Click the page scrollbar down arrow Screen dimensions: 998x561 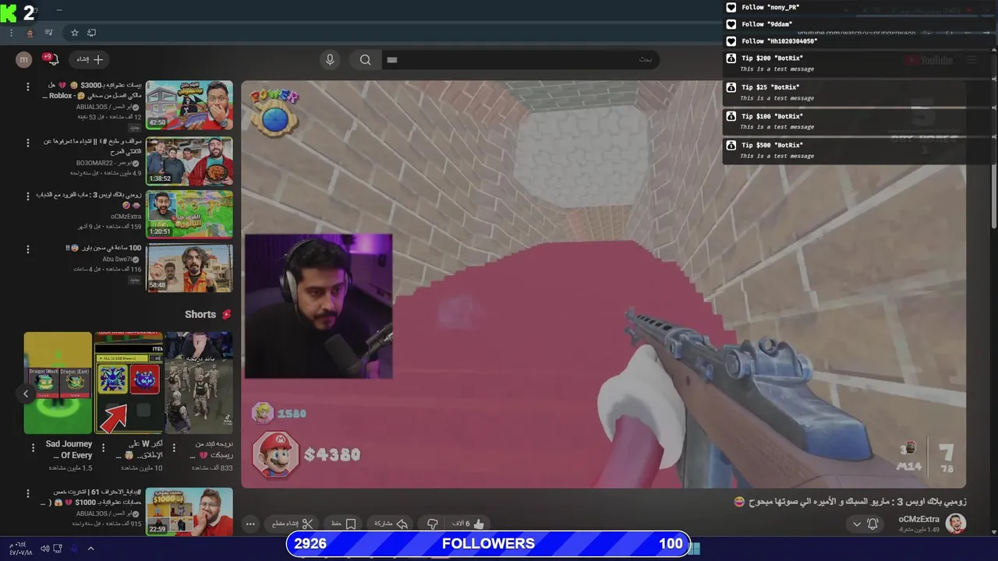994,532
